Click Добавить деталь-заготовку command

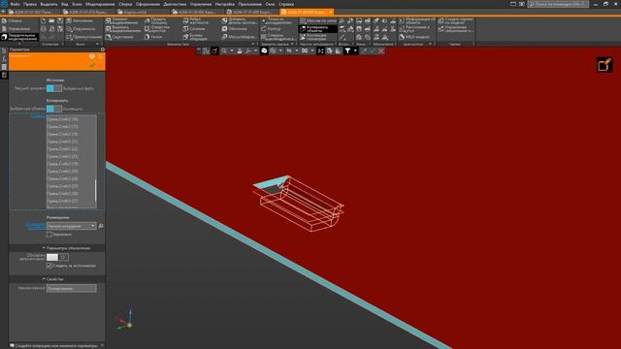click(240, 20)
